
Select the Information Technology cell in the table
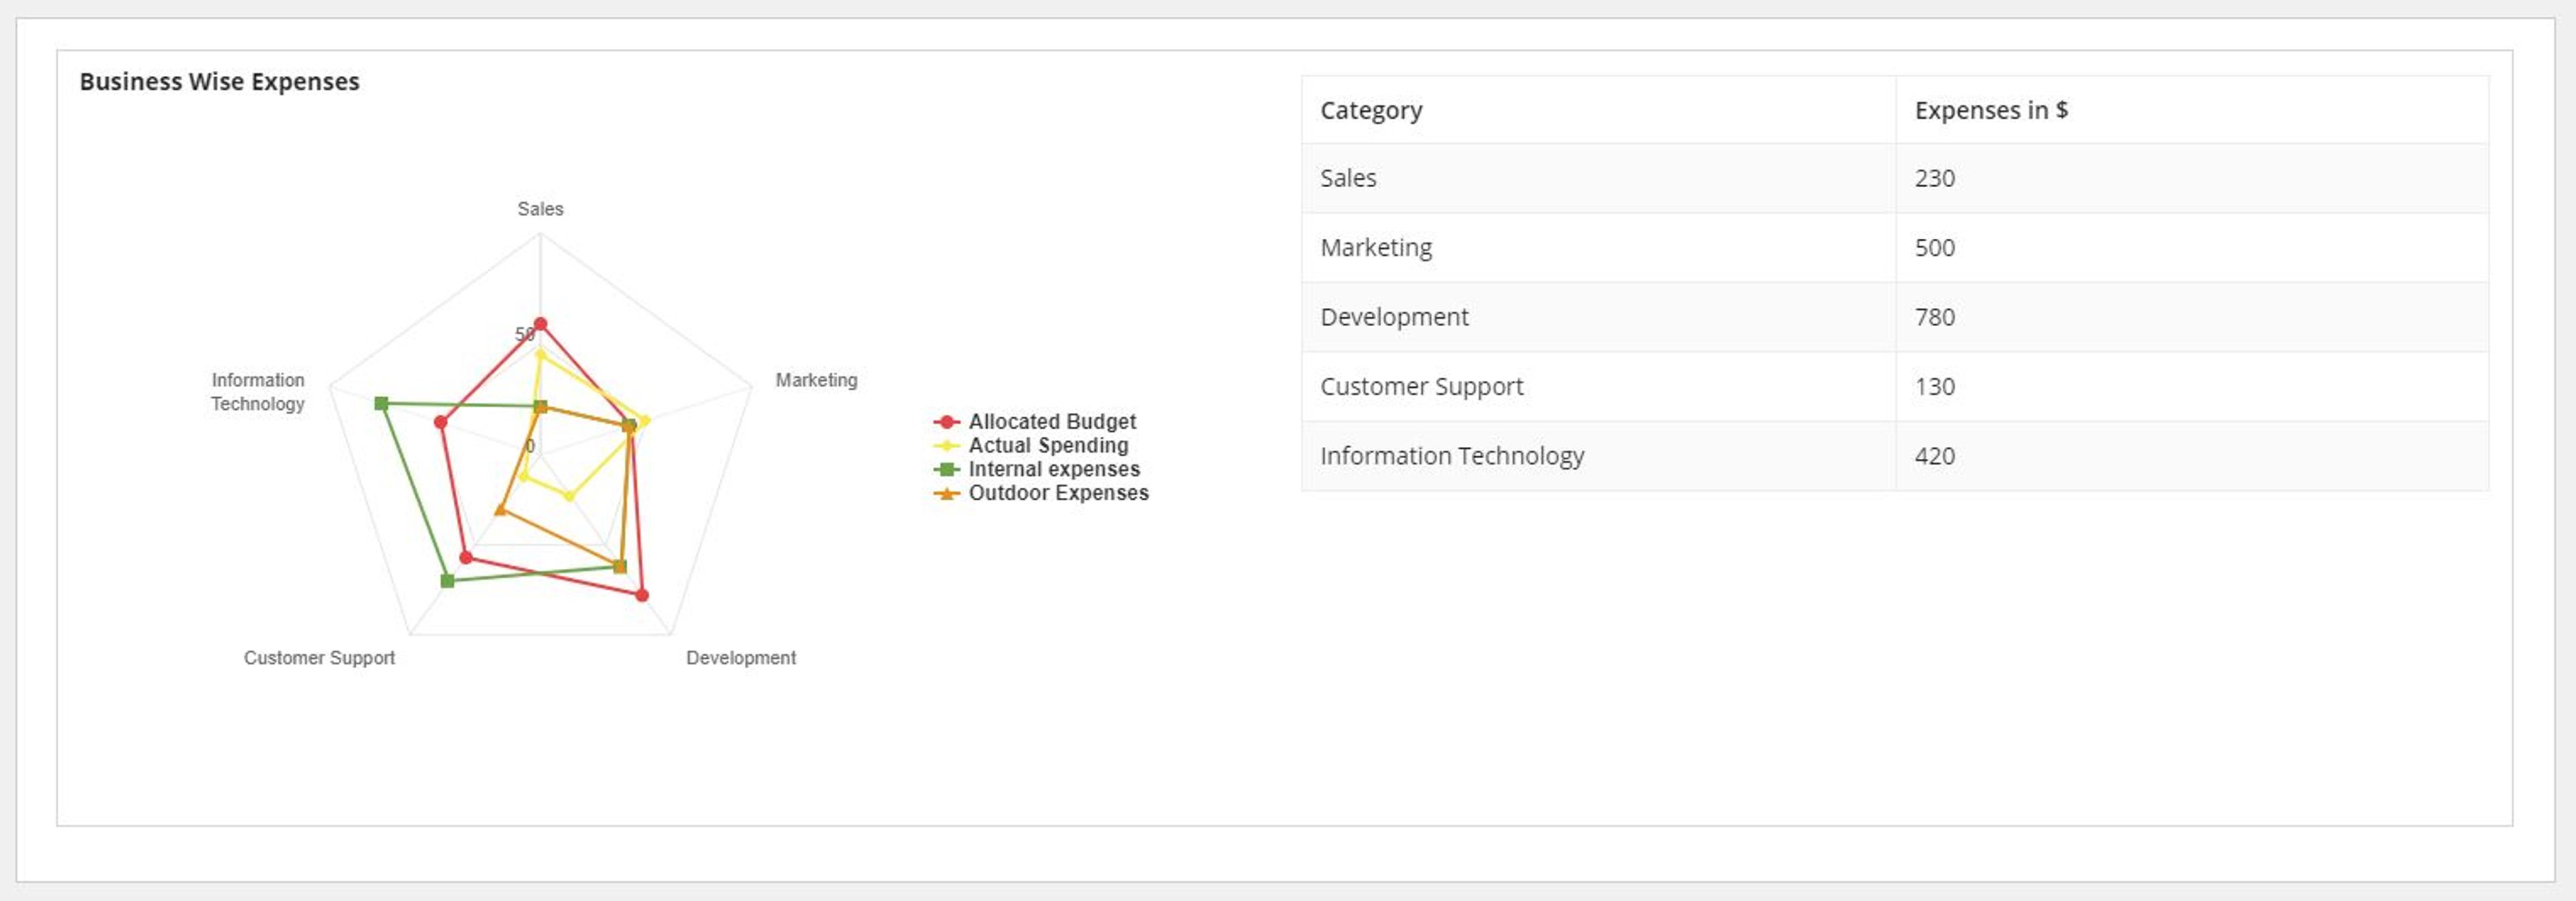click(x=1598, y=456)
